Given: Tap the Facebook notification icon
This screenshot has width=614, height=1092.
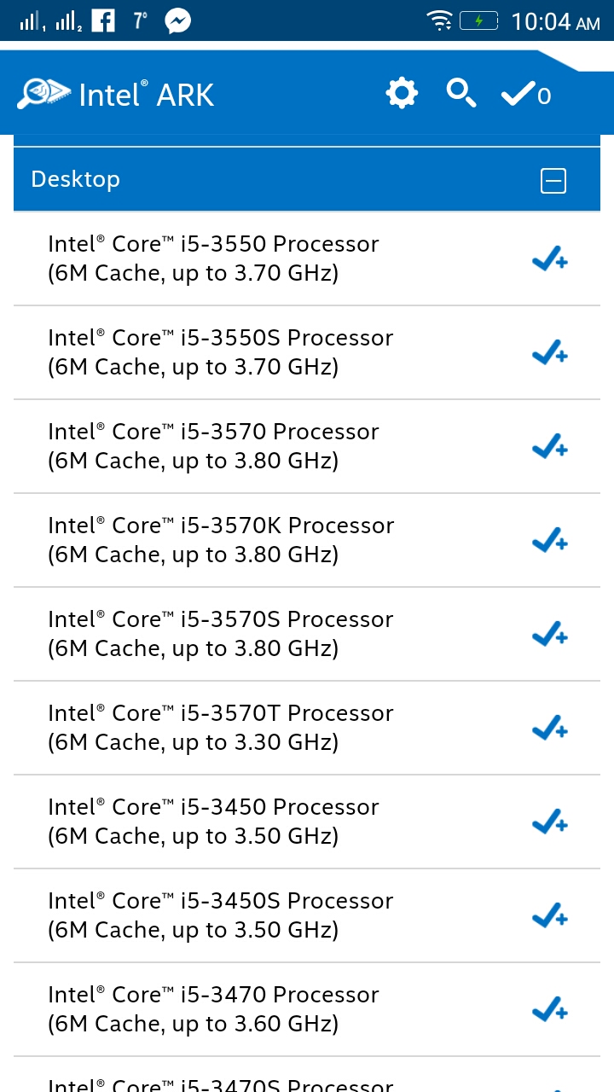Looking at the screenshot, I should click(x=103, y=20).
